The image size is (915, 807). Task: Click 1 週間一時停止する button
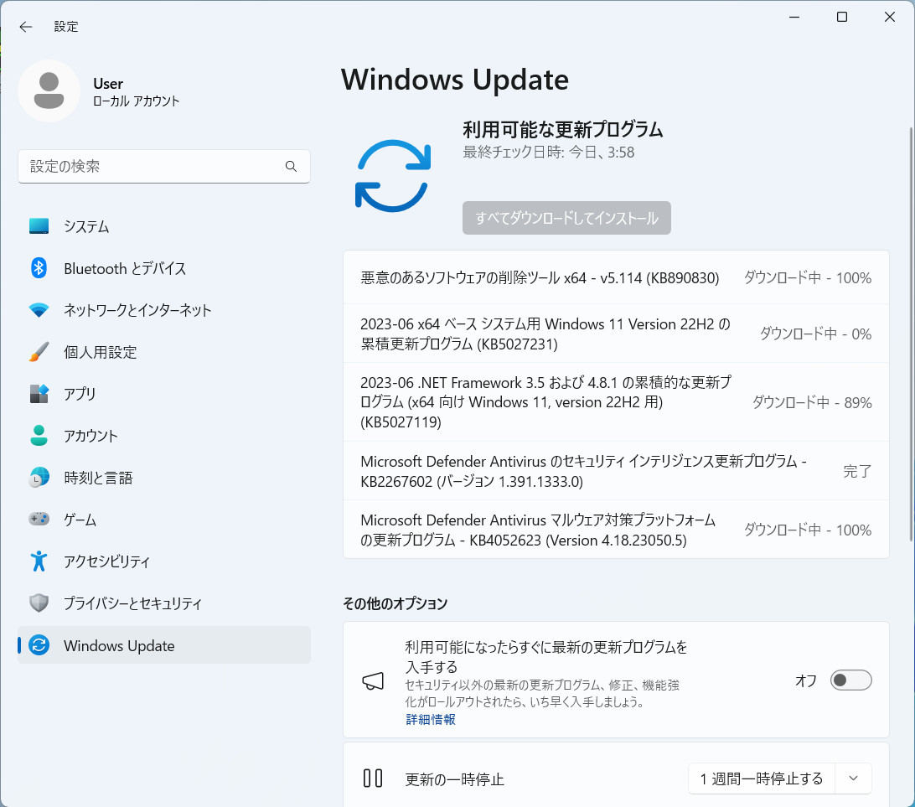tap(762, 779)
